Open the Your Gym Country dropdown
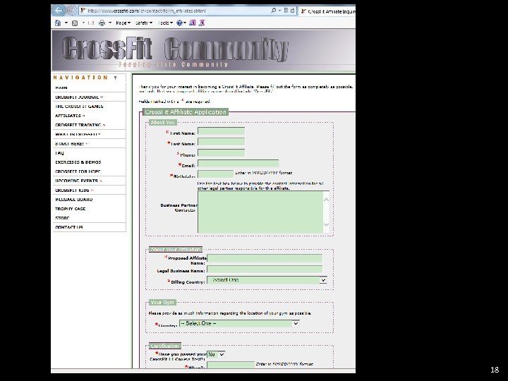Screen dimensions: 508x381 239,323
